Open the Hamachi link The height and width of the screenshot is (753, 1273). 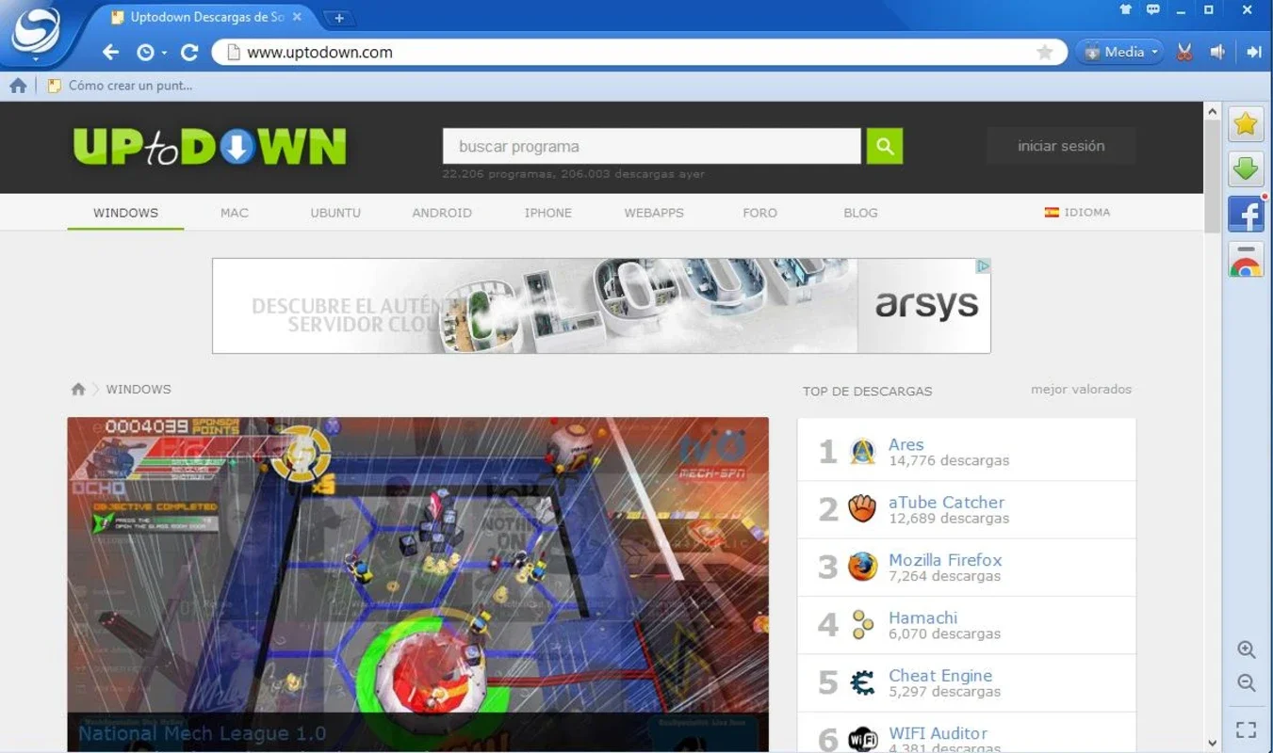(x=922, y=617)
